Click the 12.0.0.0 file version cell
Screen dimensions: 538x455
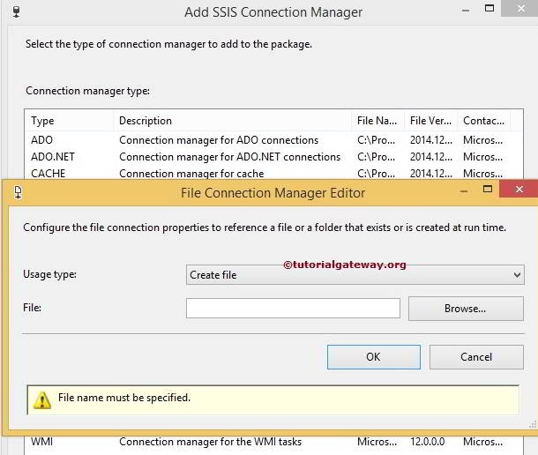point(427,442)
